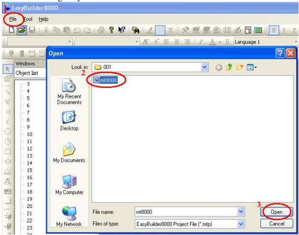
Task: Click the Create New Folder icon
Action: pyautogui.click(x=240, y=67)
